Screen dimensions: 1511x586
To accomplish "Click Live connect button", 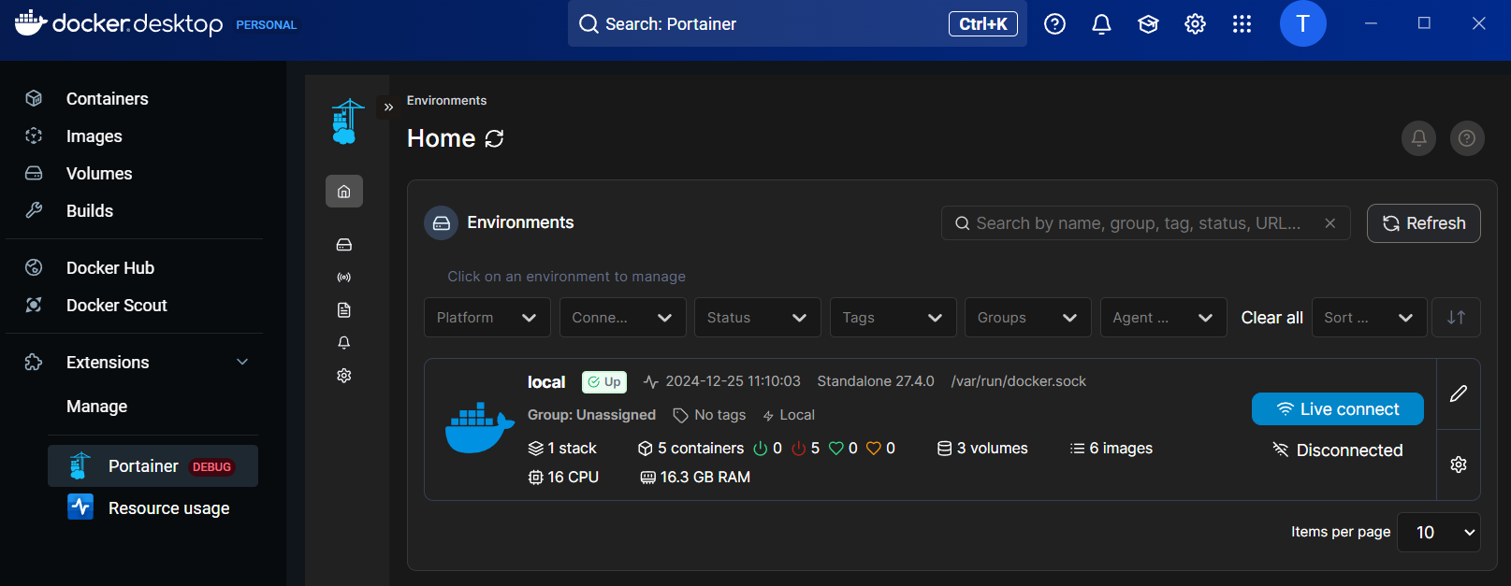I will [x=1338, y=409].
